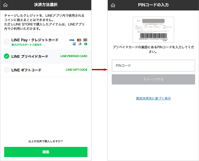Select LINE プリペイドカード radio option
The width and height of the screenshot is (199, 161).
(7, 56)
